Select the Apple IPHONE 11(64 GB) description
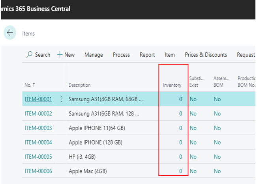 (x=97, y=128)
